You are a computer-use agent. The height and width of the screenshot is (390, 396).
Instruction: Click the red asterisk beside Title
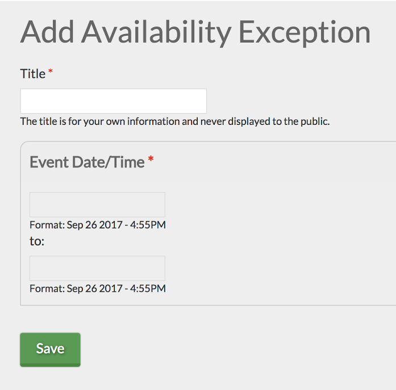coord(51,71)
